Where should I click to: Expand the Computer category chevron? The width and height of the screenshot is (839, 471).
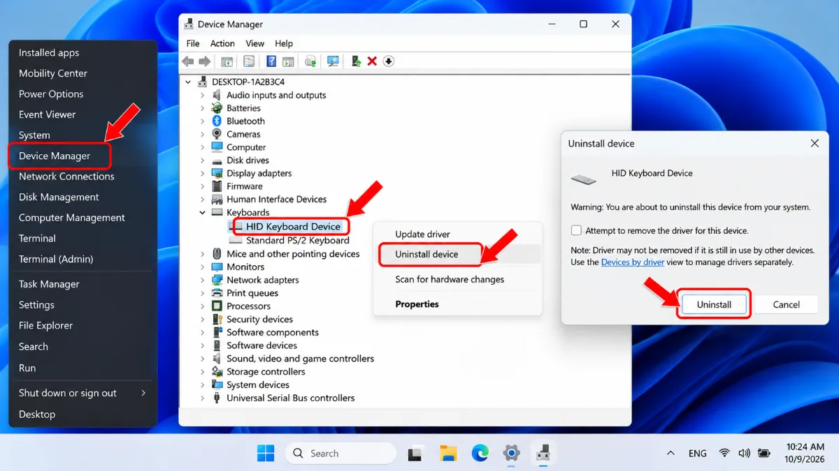pyautogui.click(x=203, y=147)
